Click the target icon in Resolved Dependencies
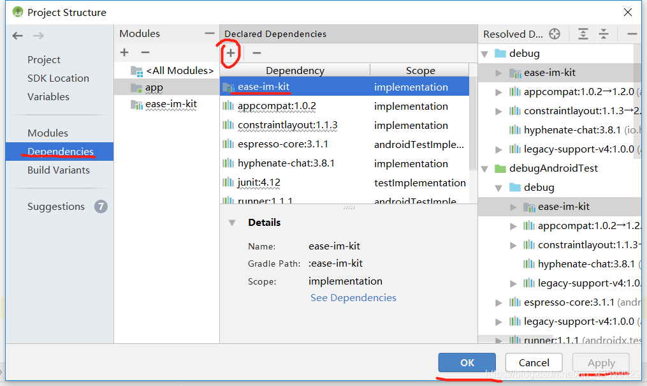 [x=555, y=34]
